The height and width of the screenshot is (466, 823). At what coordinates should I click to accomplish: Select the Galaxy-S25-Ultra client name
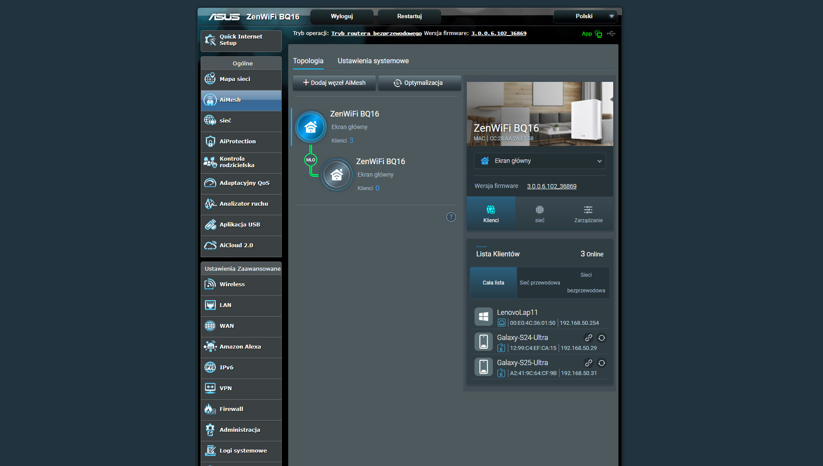click(522, 362)
